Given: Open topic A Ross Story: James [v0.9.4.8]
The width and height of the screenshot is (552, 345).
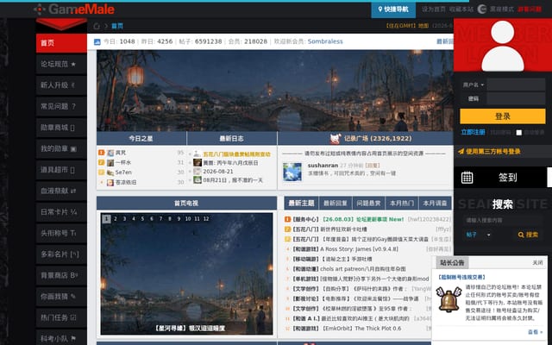Looking at the screenshot, I should tap(359, 249).
